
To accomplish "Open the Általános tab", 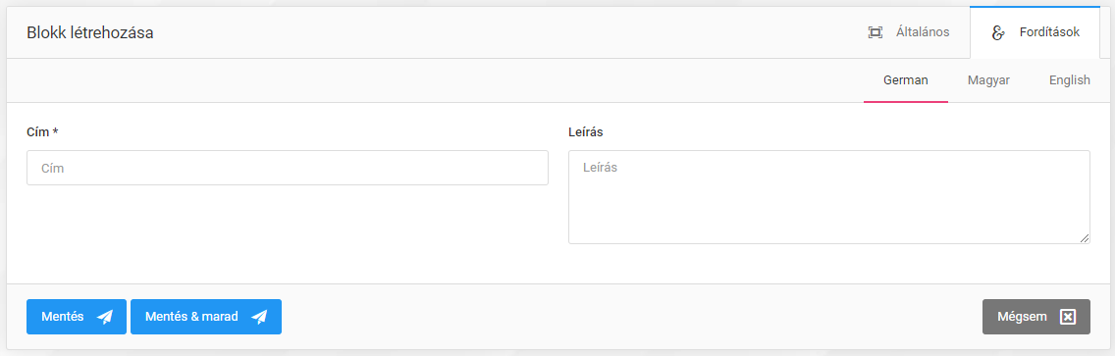I will (909, 32).
